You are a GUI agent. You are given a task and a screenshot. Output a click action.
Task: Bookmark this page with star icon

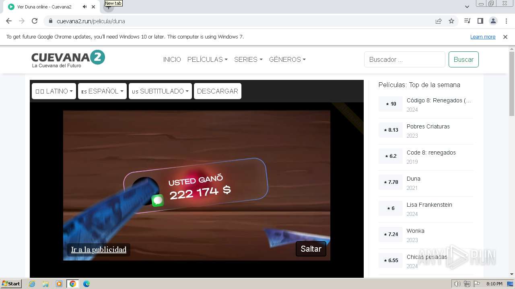pyautogui.click(x=451, y=21)
